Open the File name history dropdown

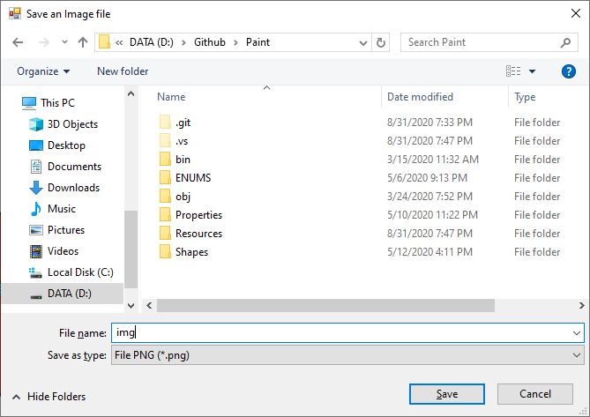[576, 333]
